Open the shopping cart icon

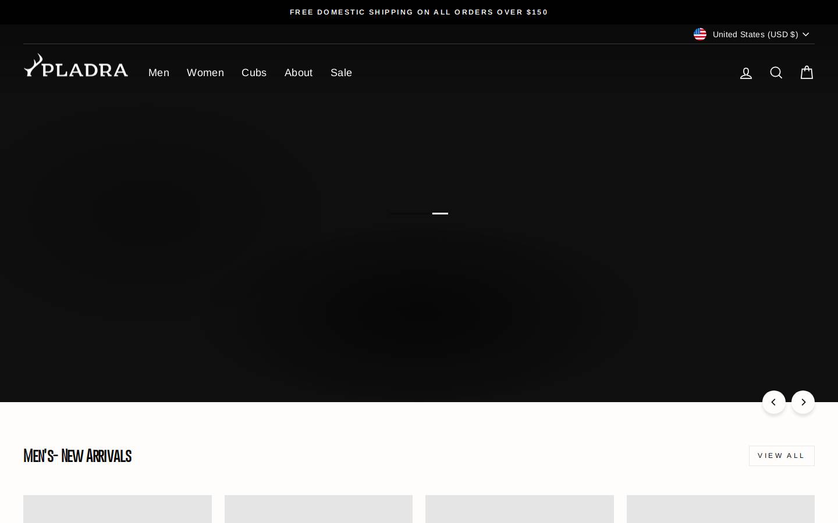point(807,73)
